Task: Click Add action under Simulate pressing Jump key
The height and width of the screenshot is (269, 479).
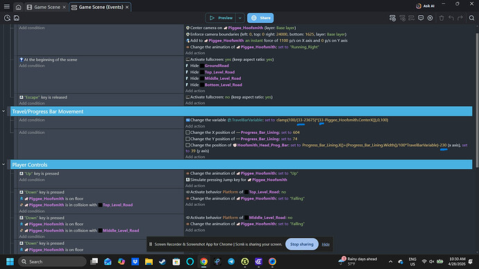Action: [195, 186]
